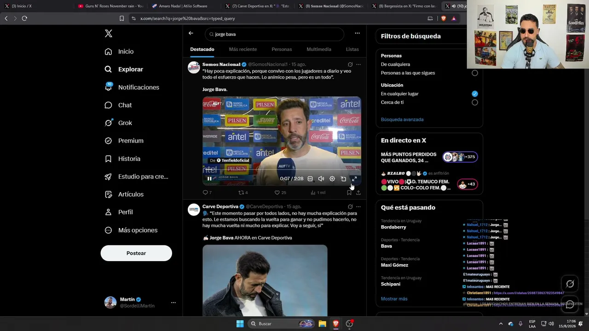This screenshot has height=331, width=589.
Task: Like the Somos Nacional post
Action: point(280,193)
